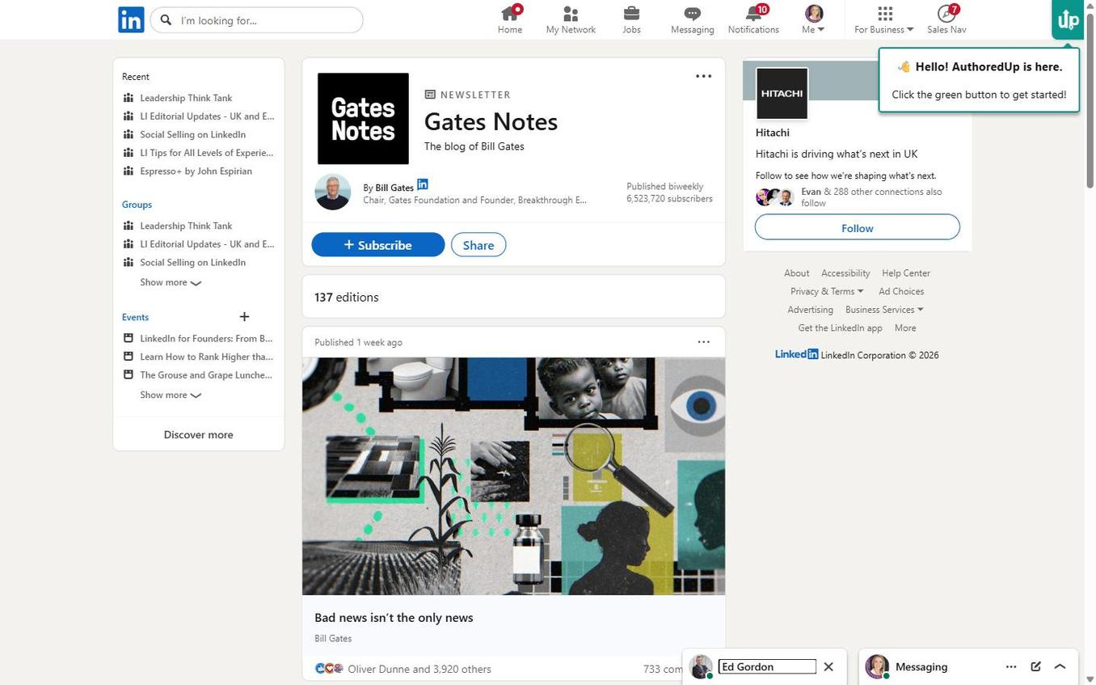Open the Advertising footer link
The image size is (1096, 685).
tap(810, 310)
